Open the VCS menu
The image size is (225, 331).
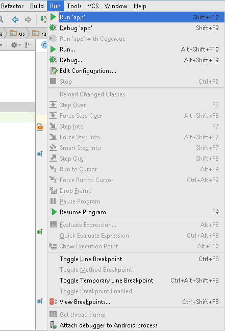(x=93, y=6)
